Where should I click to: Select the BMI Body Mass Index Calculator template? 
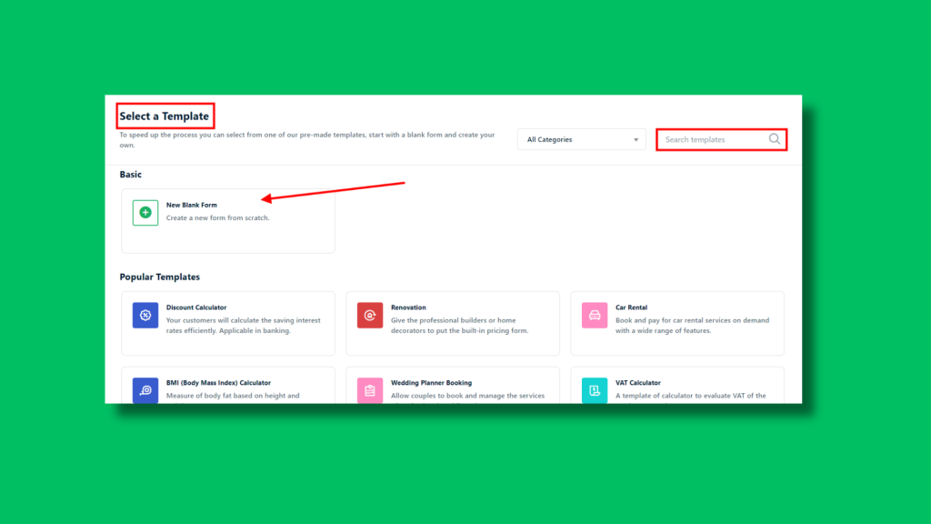click(x=227, y=391)
